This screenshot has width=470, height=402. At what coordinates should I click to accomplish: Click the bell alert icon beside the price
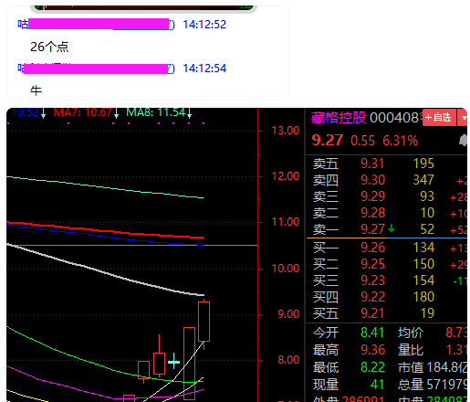(463, 141)
